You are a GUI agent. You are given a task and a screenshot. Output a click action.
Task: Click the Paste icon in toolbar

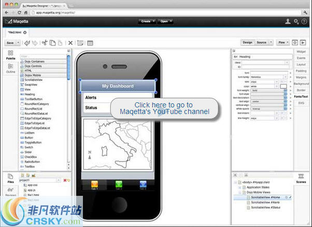[60, 43]
